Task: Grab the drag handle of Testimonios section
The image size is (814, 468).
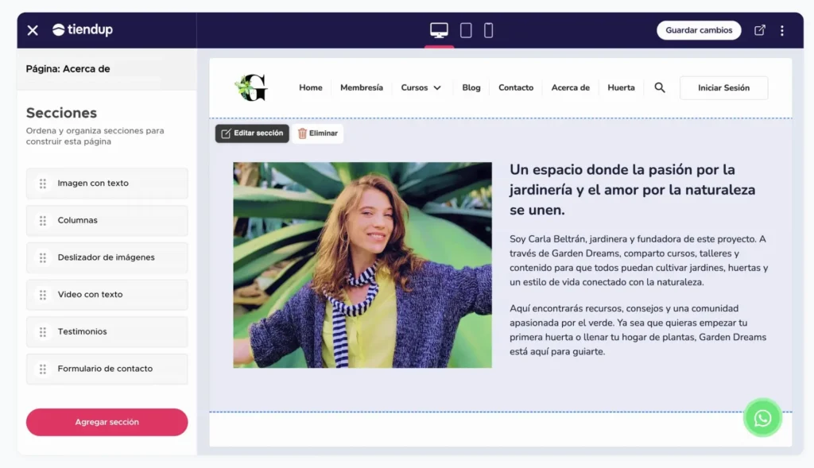Action: tap(44, 331)
